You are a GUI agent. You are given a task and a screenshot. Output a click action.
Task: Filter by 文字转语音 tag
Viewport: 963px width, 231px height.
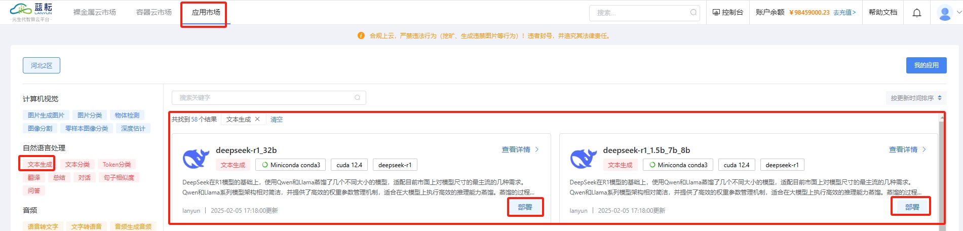point(87,226)
